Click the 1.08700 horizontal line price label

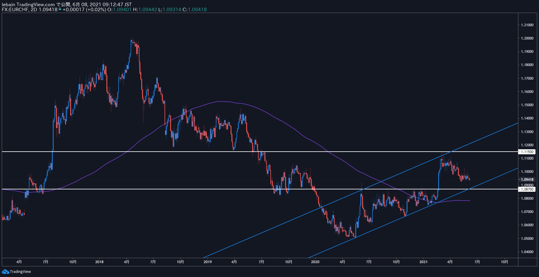click(527, 189)
